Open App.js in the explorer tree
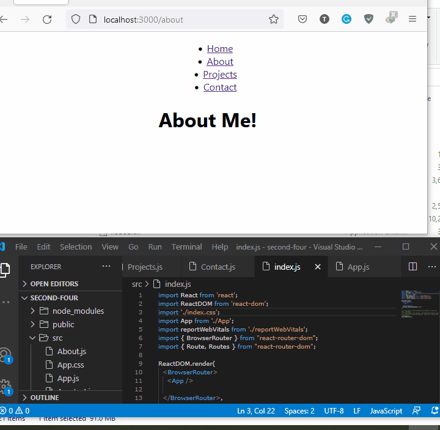The height and width of the screenshot is (430, 440). point(68,379)
